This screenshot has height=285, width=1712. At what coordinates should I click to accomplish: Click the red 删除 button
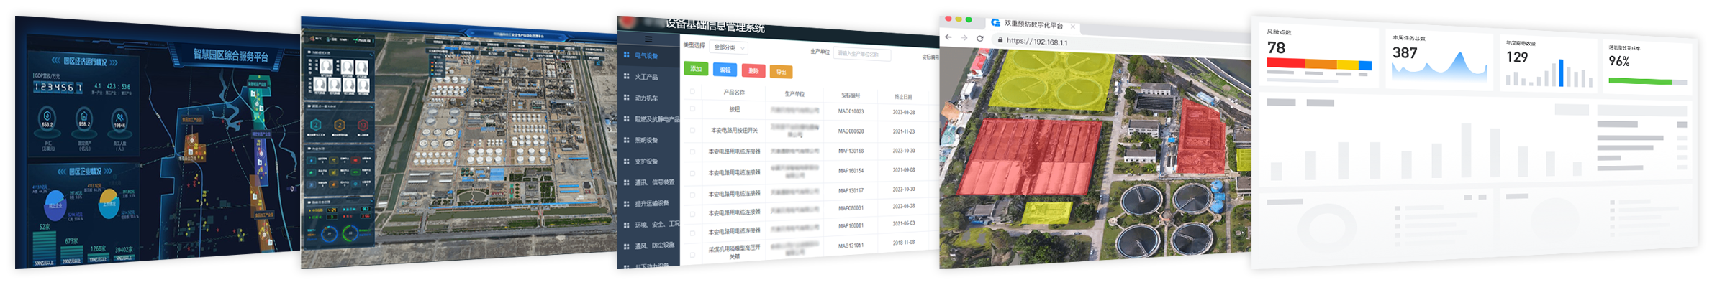tap(753, 71)
